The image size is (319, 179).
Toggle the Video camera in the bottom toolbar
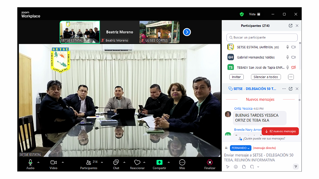(x=53, y=162)
